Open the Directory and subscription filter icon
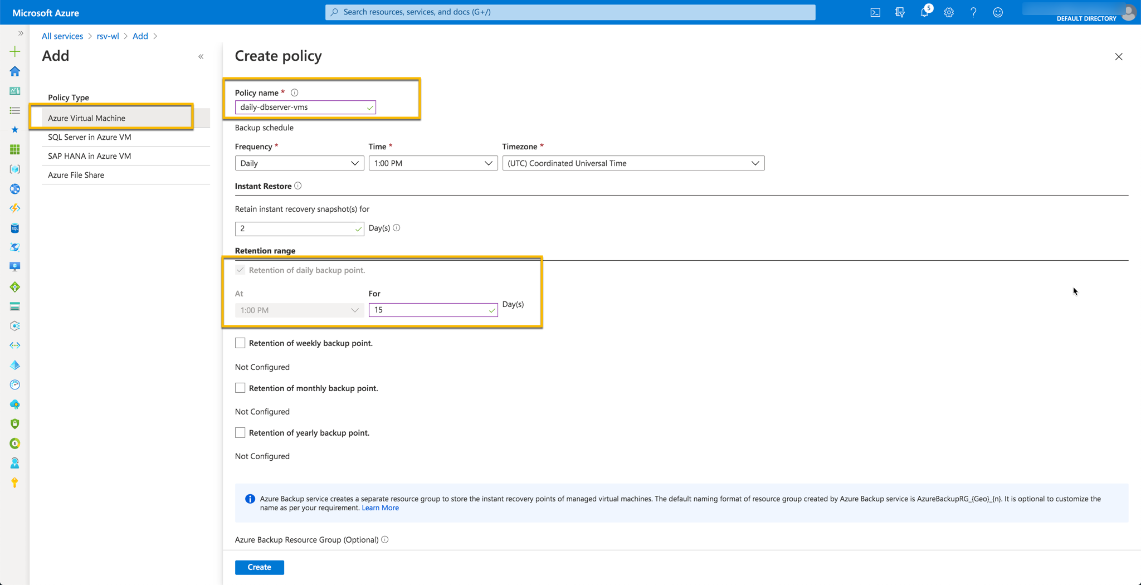 (900, 12)
